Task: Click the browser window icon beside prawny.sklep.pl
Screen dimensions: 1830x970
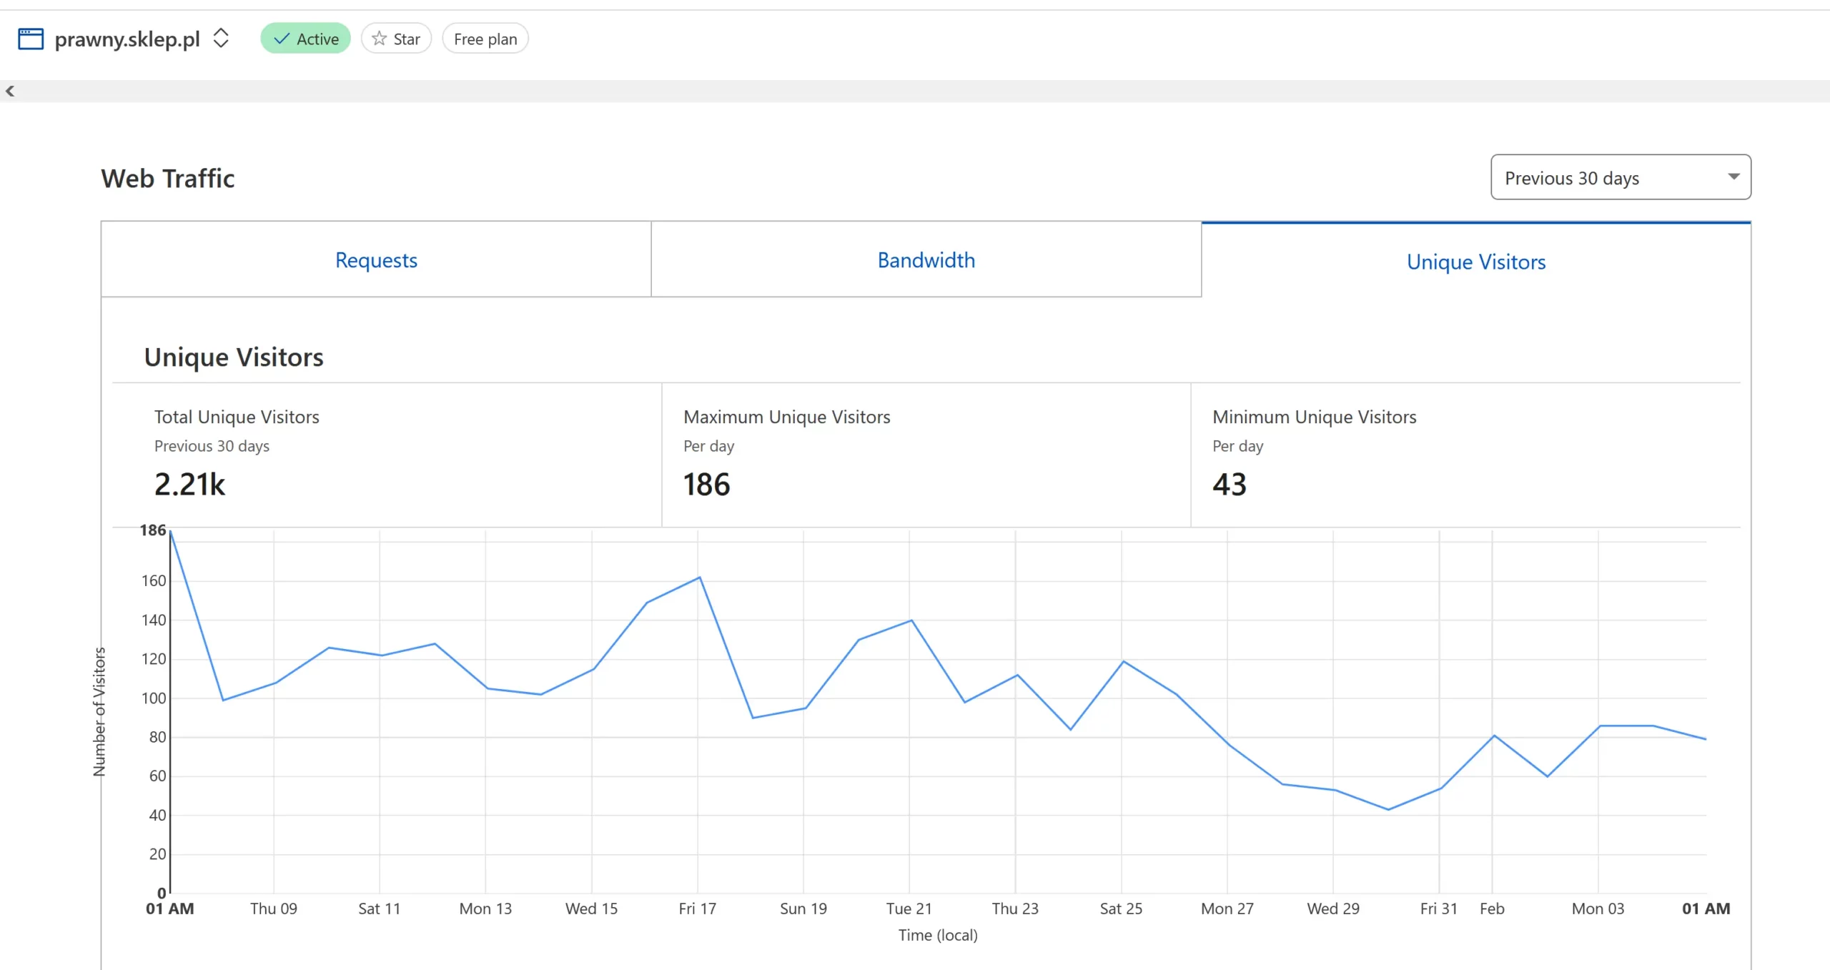Action: click(31, 39)
